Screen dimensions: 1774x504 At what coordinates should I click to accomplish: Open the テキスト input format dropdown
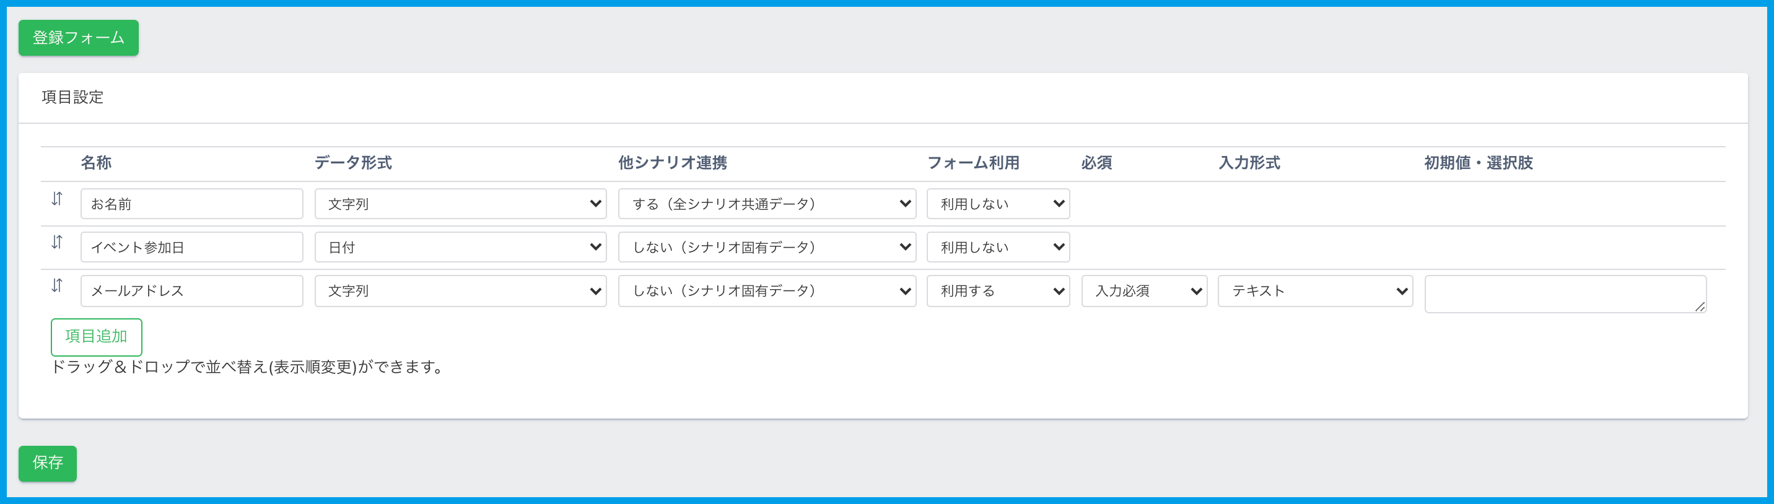(x=1314, y=291)
